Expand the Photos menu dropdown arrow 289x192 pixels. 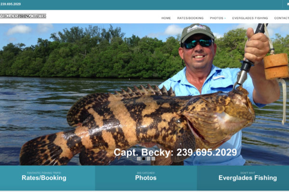(225, 18)
